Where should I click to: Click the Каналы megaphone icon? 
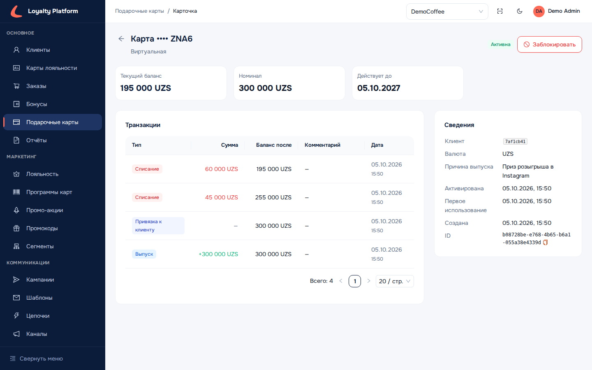[x=16, y=334]
